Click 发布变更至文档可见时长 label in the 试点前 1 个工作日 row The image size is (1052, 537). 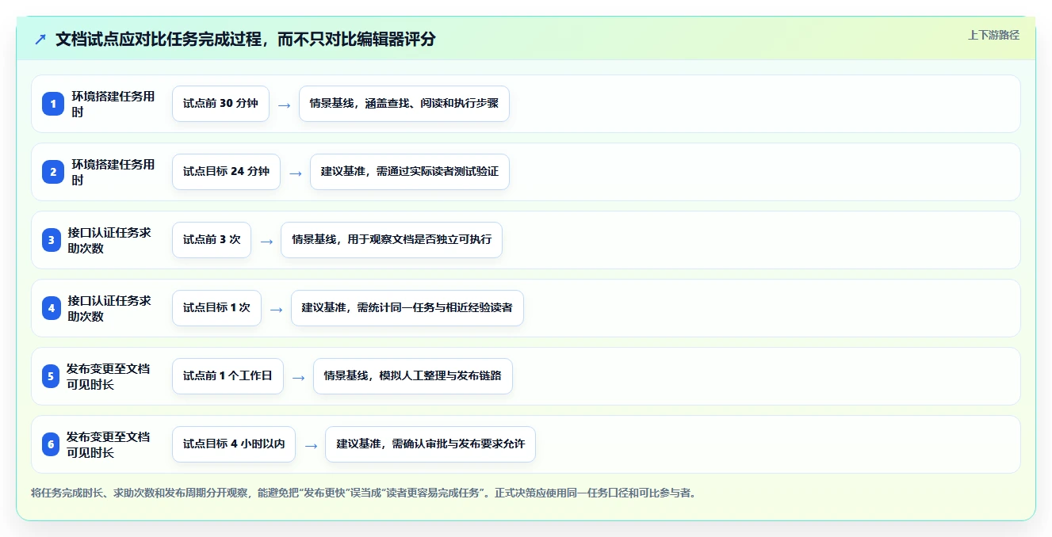point(108,376)
